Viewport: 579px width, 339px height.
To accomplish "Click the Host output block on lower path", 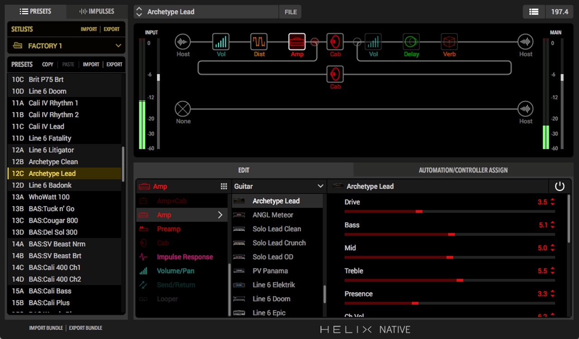I will tap(526, 109).
